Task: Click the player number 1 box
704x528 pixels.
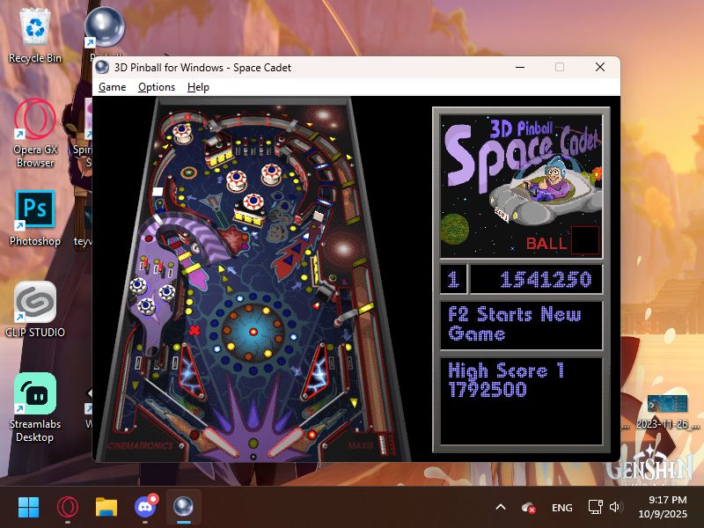Action: tap(453, 279)
